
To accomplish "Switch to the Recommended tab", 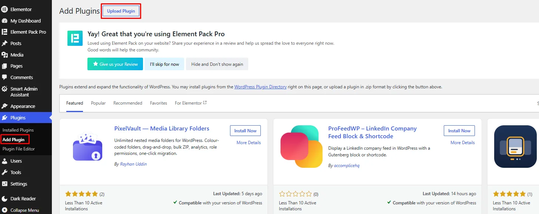I will (128, 103).
